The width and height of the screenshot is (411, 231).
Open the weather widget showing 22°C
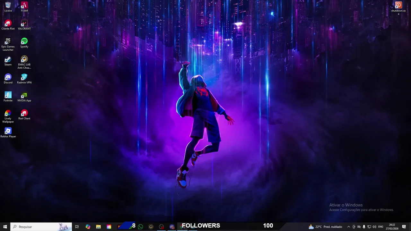click(325, 227)
